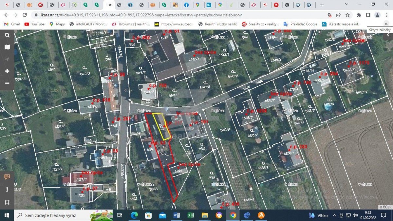393x221 pixels.
Task: Zoom out the map with minus
Action: coord(7,83)
